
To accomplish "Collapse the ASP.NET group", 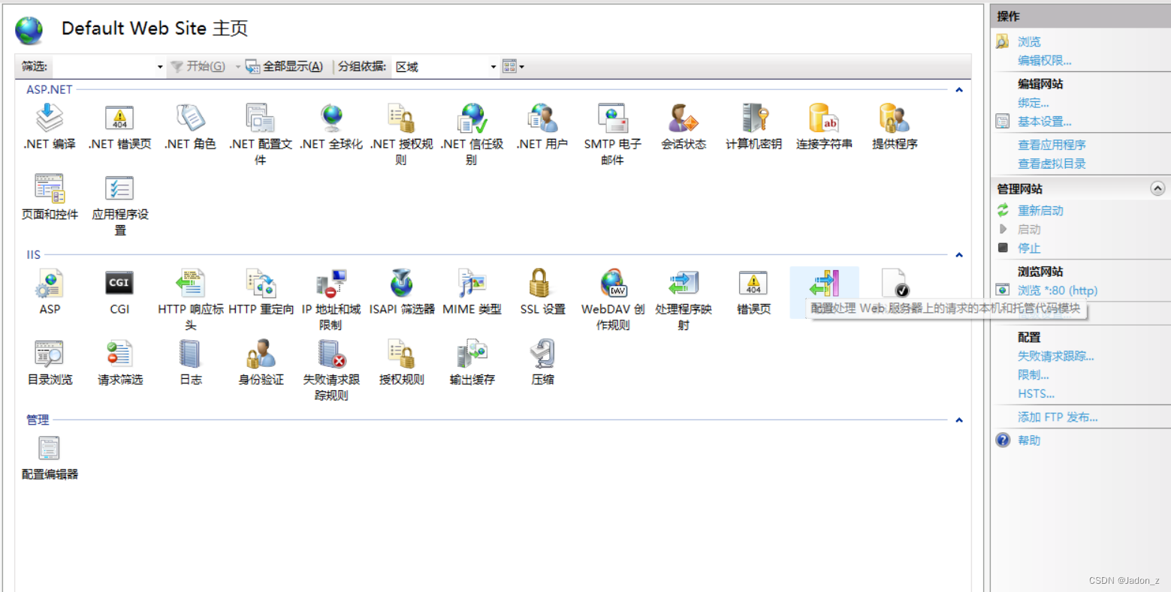I will tap(959, 90).
